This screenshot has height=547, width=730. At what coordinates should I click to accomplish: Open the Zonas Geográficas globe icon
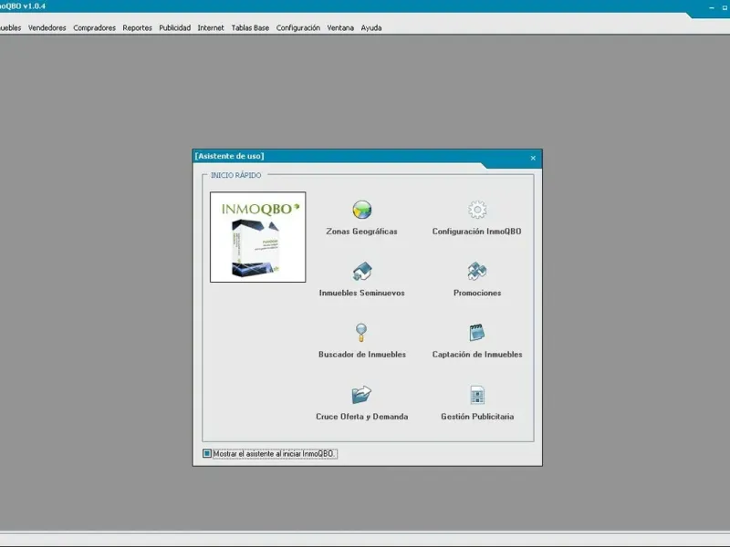point(361,210)
